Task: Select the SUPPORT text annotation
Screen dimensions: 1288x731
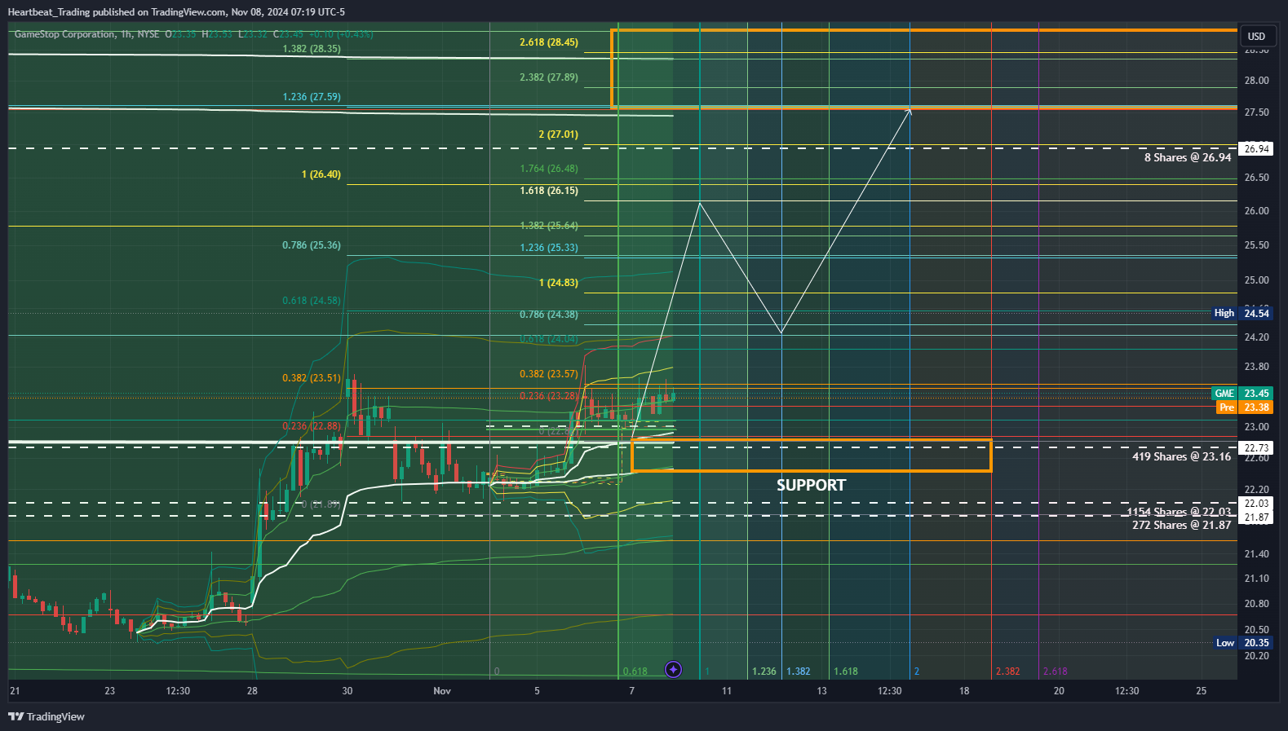Action: pos(811,485)
